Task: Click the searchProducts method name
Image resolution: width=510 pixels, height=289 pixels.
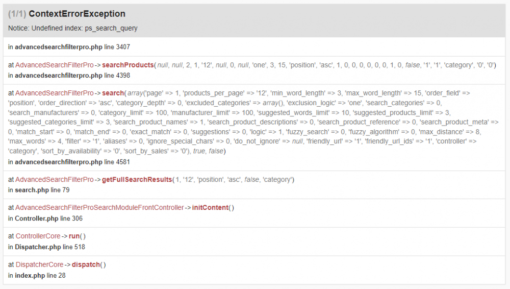Action: (127, 65)
